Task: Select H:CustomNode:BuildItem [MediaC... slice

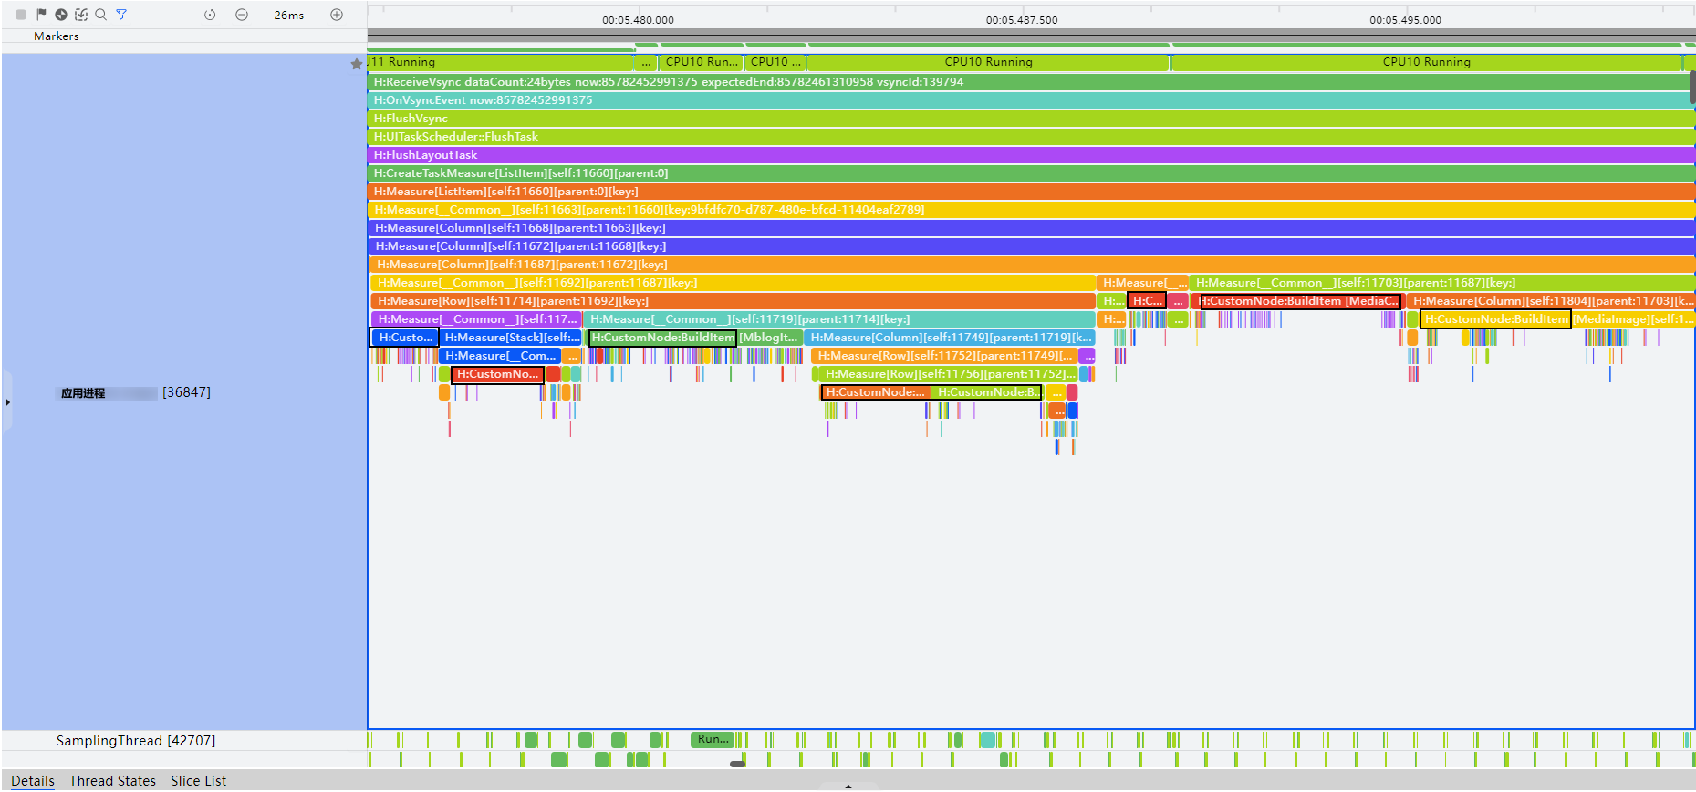Action: [x=1297, y=301]
